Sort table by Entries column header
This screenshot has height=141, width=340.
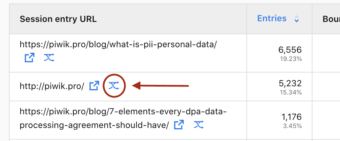coord(272,19)
